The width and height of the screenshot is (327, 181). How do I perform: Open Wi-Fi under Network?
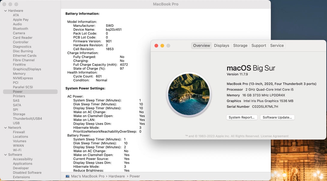click(x=17, y=150)
